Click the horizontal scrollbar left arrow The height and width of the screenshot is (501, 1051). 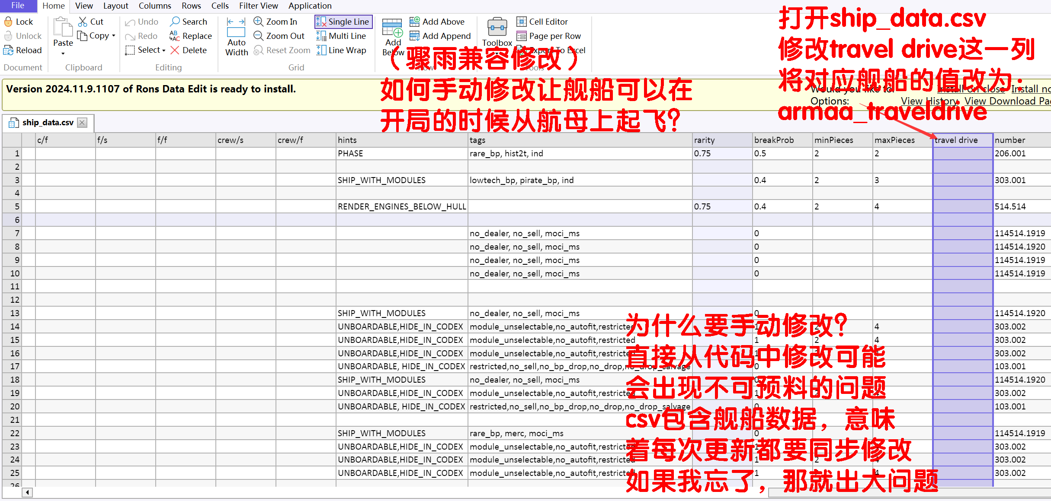click(27, 492)
